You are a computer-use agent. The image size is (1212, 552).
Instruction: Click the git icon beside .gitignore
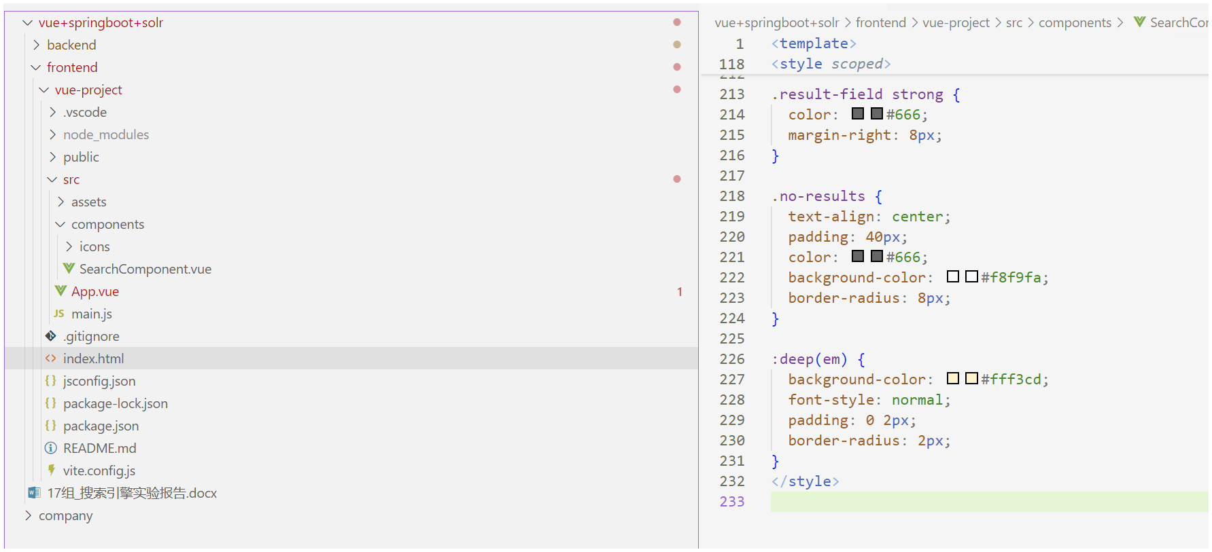(x=51, y=336)
